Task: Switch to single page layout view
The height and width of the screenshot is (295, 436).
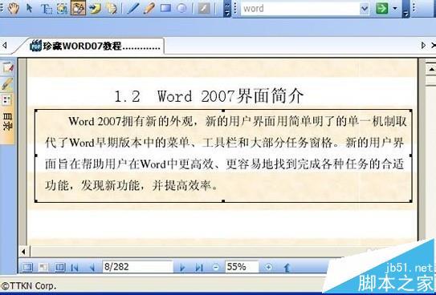Action: pyautogui.click(x=27, y=267)
